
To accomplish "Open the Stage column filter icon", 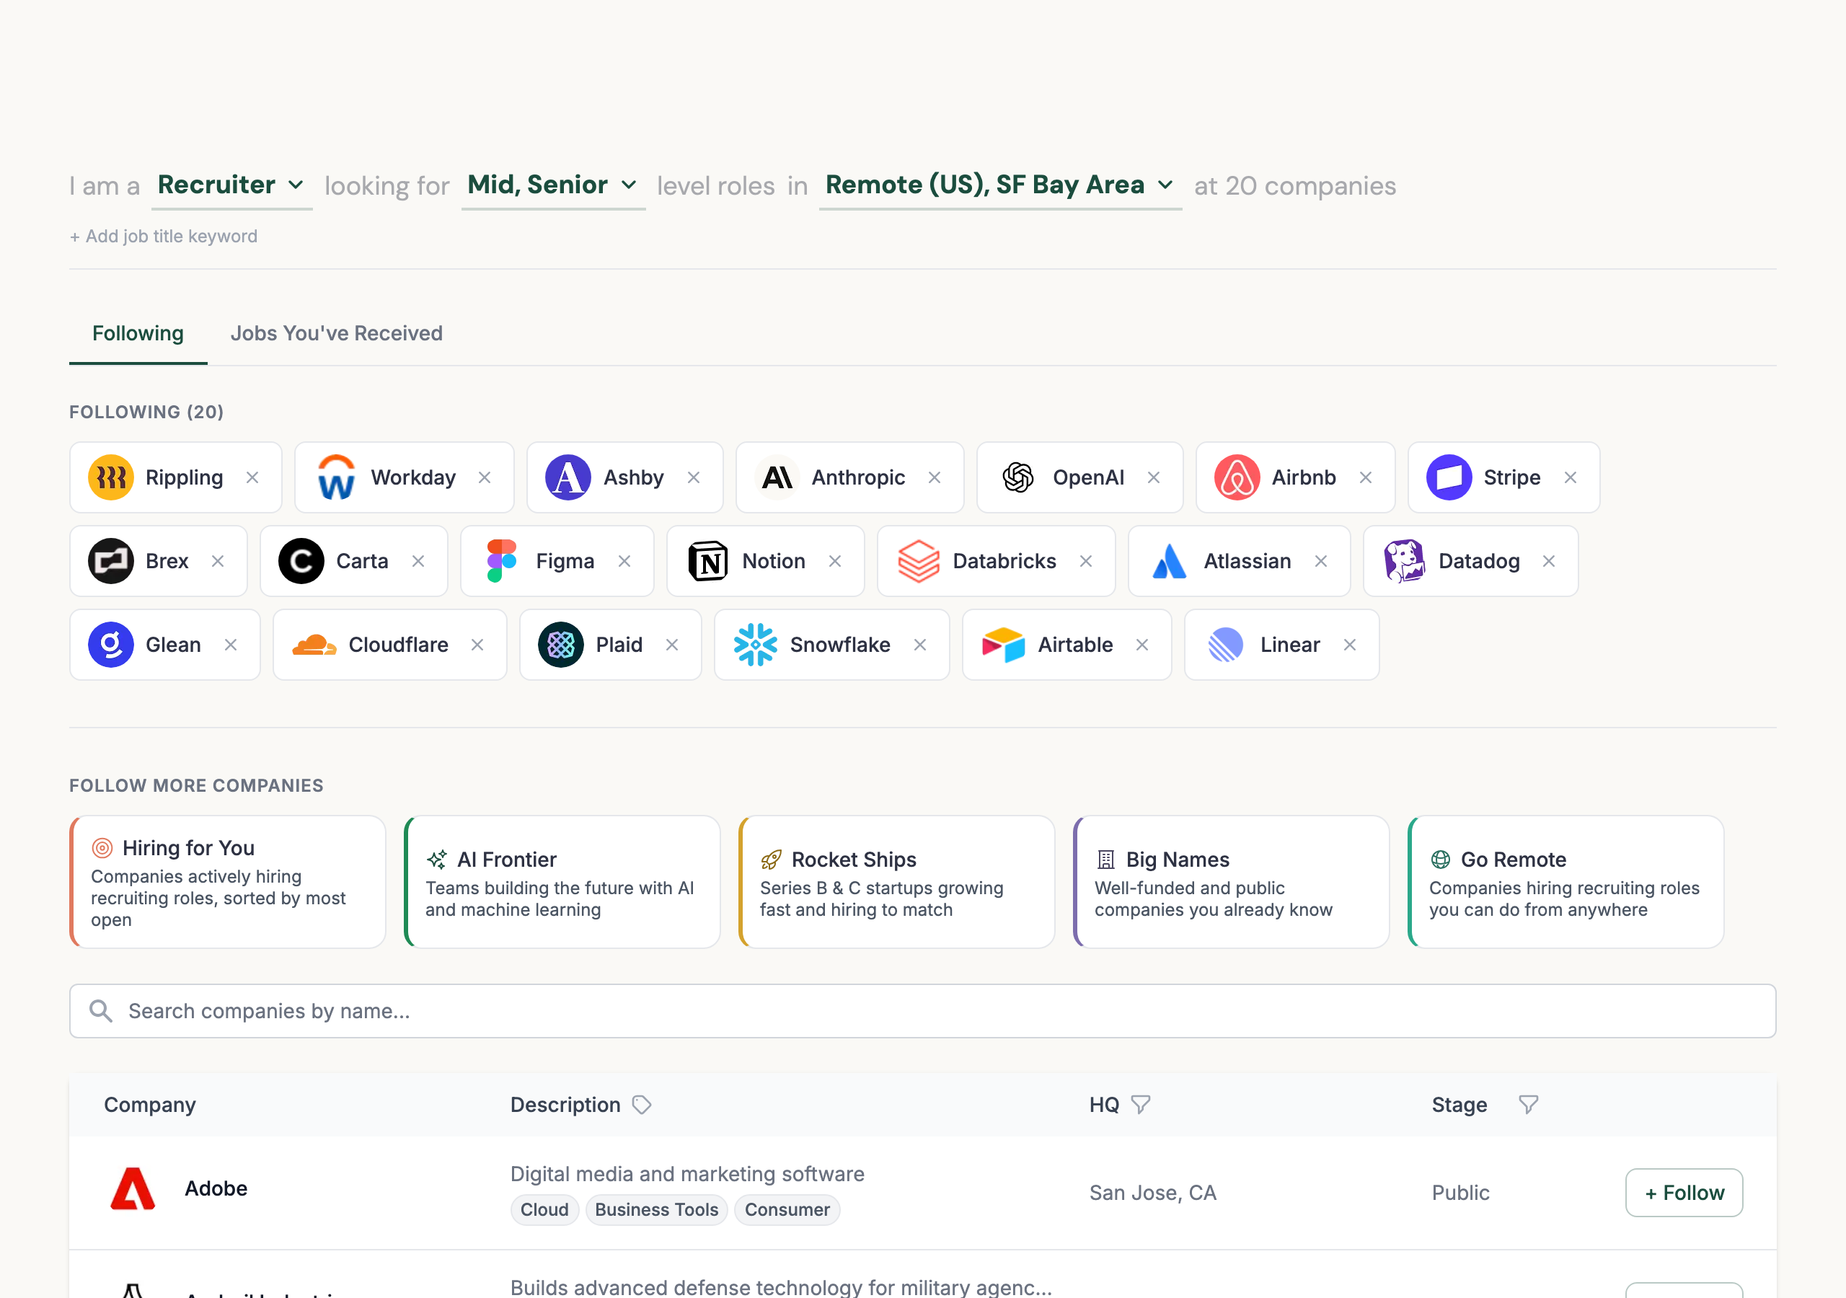I will (1527, 1104).
